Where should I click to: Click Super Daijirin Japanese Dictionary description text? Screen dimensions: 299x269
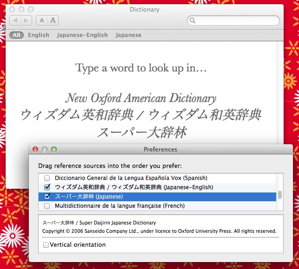pyautogui.click(x=99, y=223)
